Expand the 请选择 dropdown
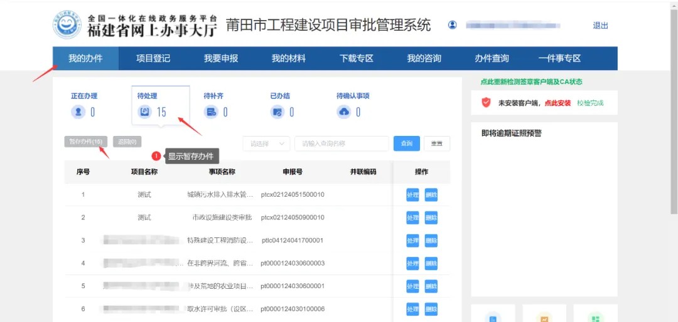 pyautogui.click(x=266, y=143)
